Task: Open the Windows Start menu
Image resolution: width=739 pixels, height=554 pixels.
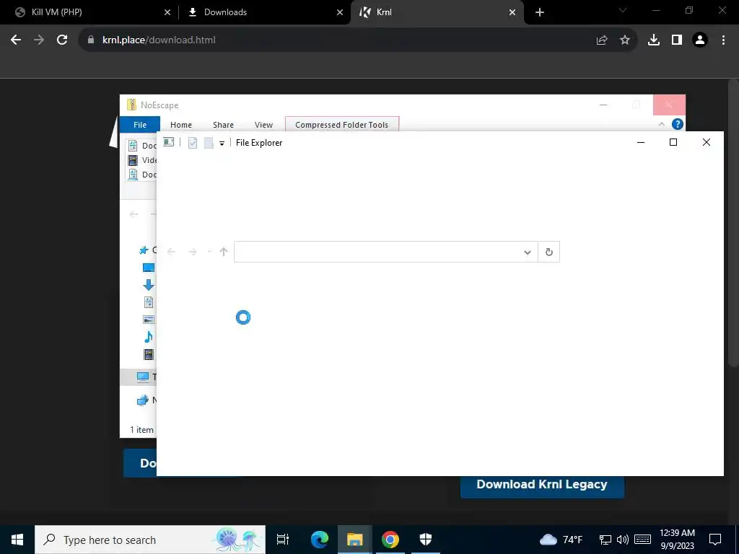Action: click(x=17, y=540)
